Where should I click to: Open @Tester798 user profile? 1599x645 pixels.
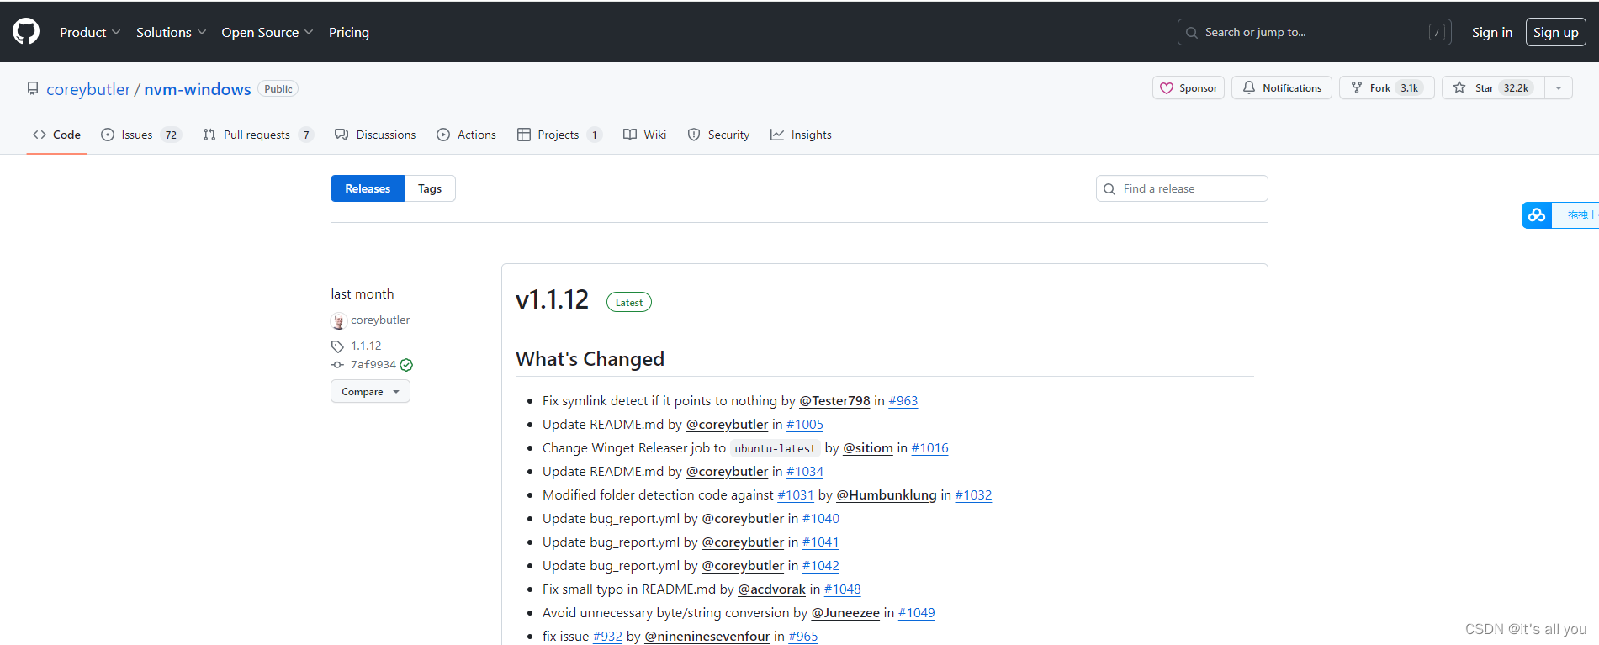(834, 401)
